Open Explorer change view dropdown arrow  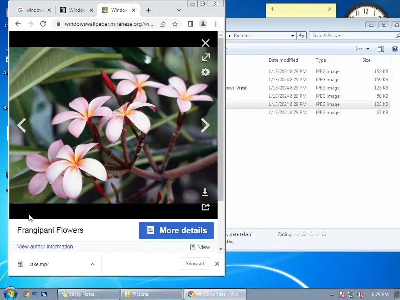[368, 49]
